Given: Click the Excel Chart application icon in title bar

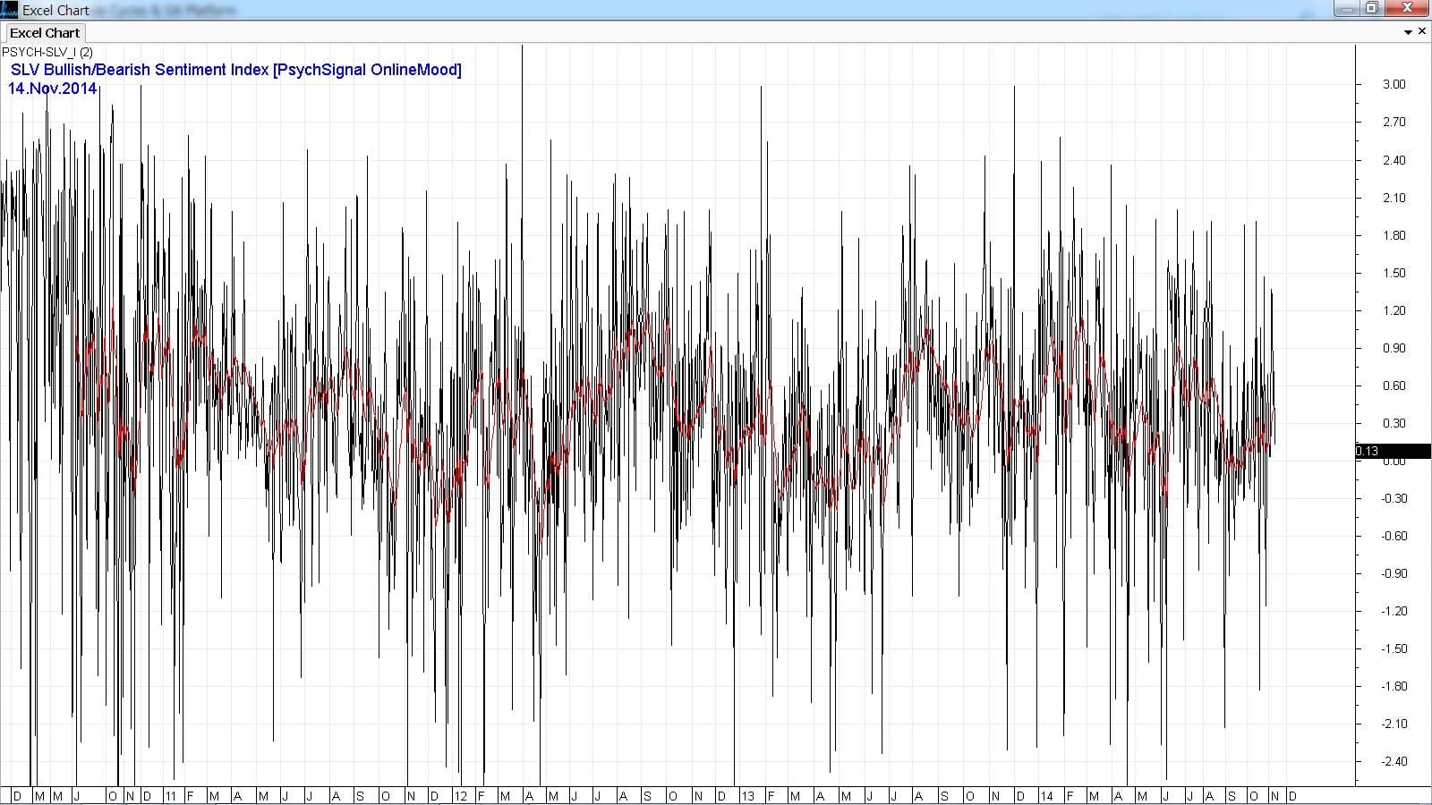Looking at the screenshot, I should [x=9, y=10].
